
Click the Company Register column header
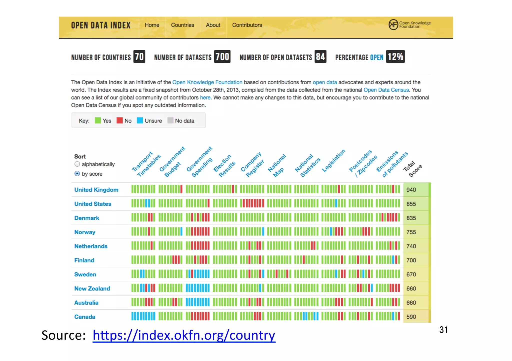pyautogui.click(x=252, y=164)
